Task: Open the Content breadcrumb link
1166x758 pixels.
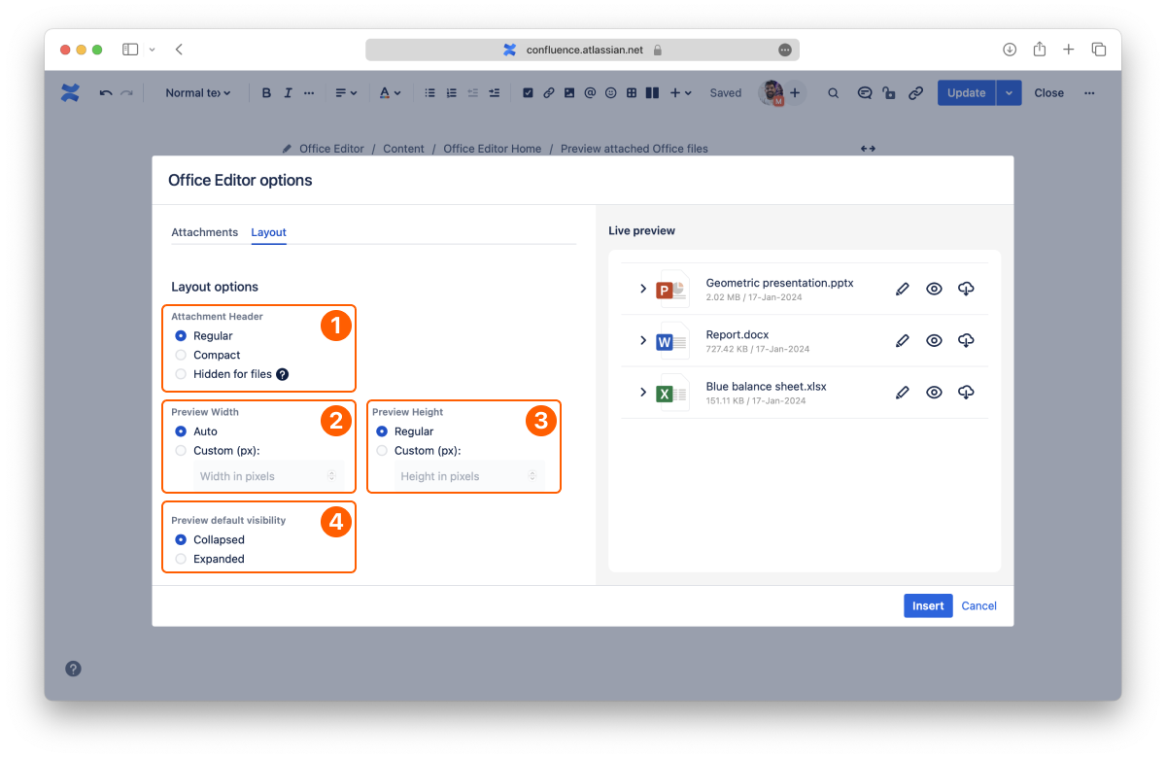Action: point(403,149)
